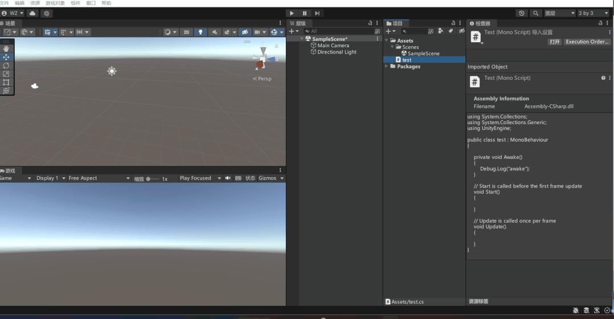The width and height of the screenshot is (614, 319).
Task: Collapse the Assets folder
Action: coord(387,40)
